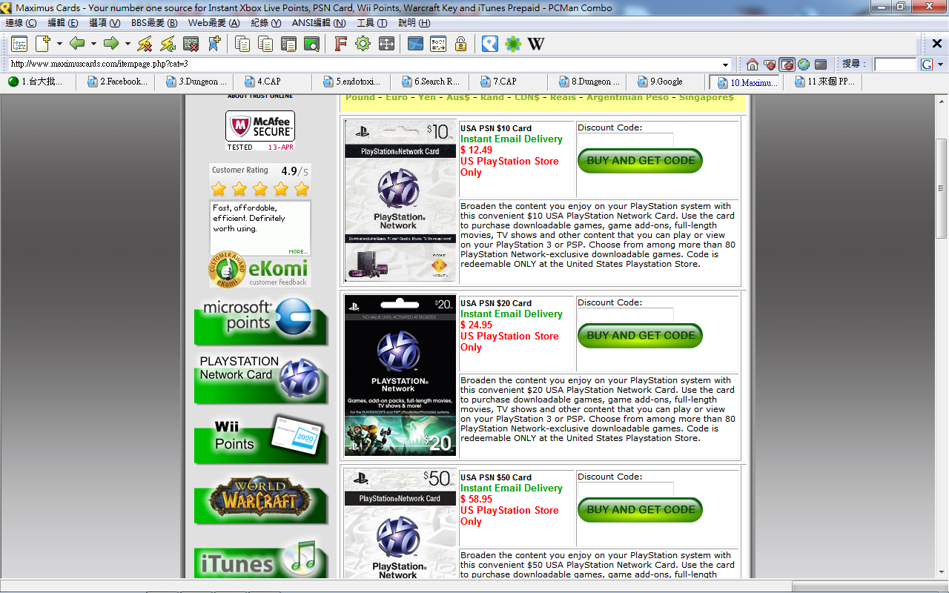Expand back history dropdown arrow
Viewport: 949px width, 593px height.
coord(93,44)
